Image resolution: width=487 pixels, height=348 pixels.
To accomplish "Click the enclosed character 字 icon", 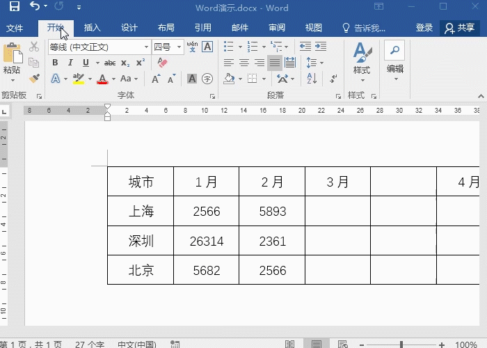I will 207,79.
